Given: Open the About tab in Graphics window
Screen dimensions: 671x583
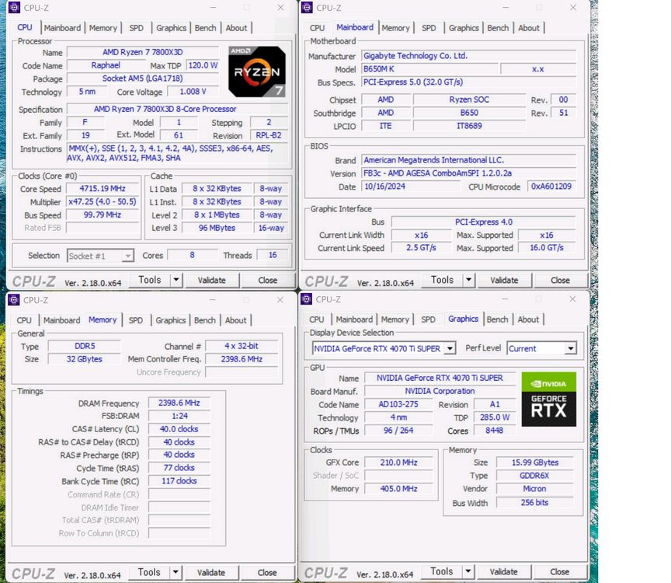Looking at the screenshot, I should pos(528,319).
